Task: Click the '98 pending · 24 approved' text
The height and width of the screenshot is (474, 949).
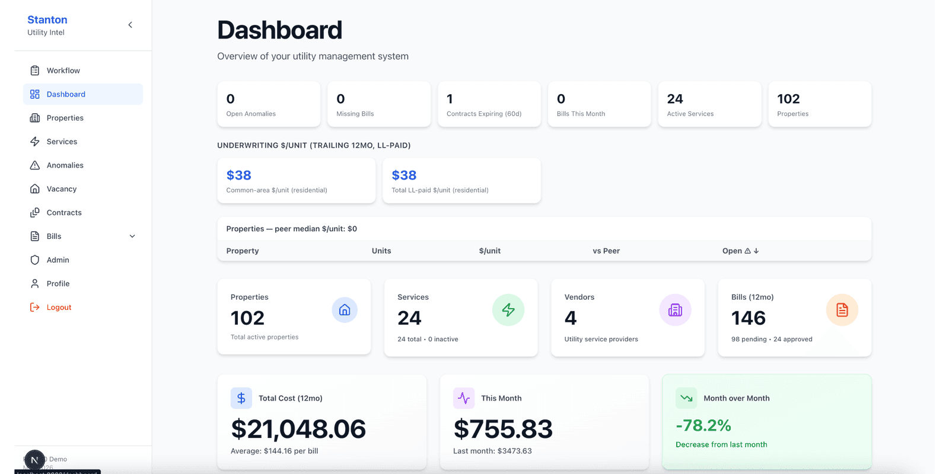Action: point(772,339)
